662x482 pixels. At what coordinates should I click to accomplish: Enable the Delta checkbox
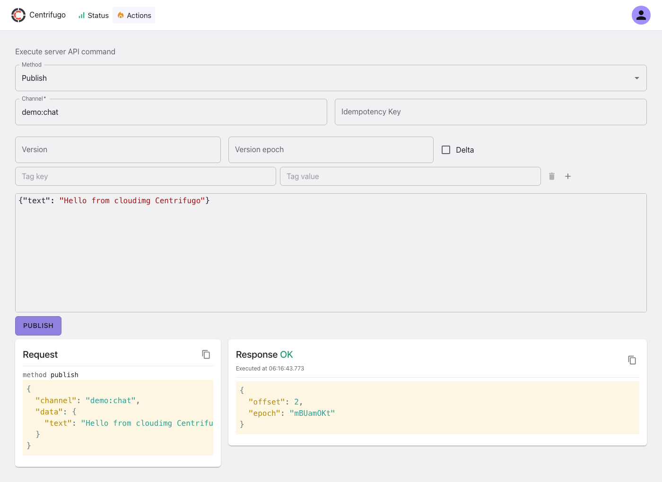click(x=446, y=150)
